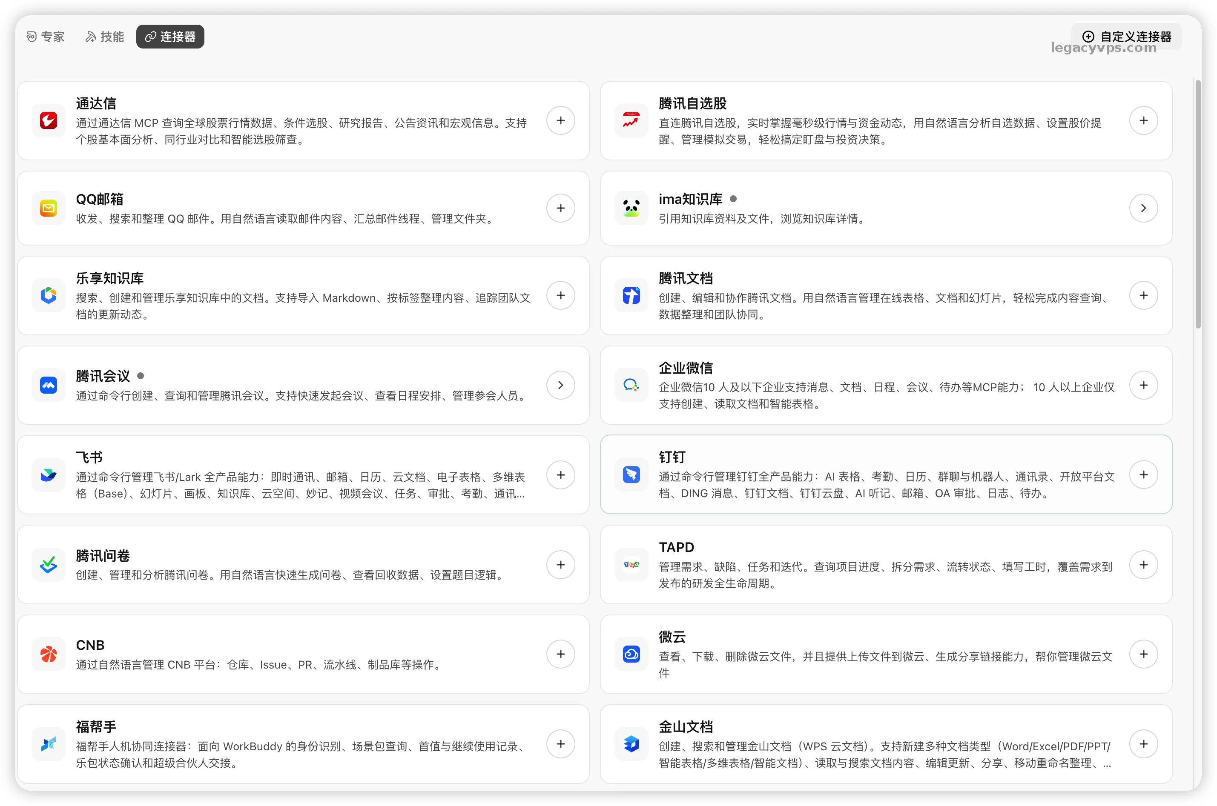This screenshot has width=1217, height=806.
Task: Click the 腾讯问卷 checkmark icon
Action: pos(49,564)
